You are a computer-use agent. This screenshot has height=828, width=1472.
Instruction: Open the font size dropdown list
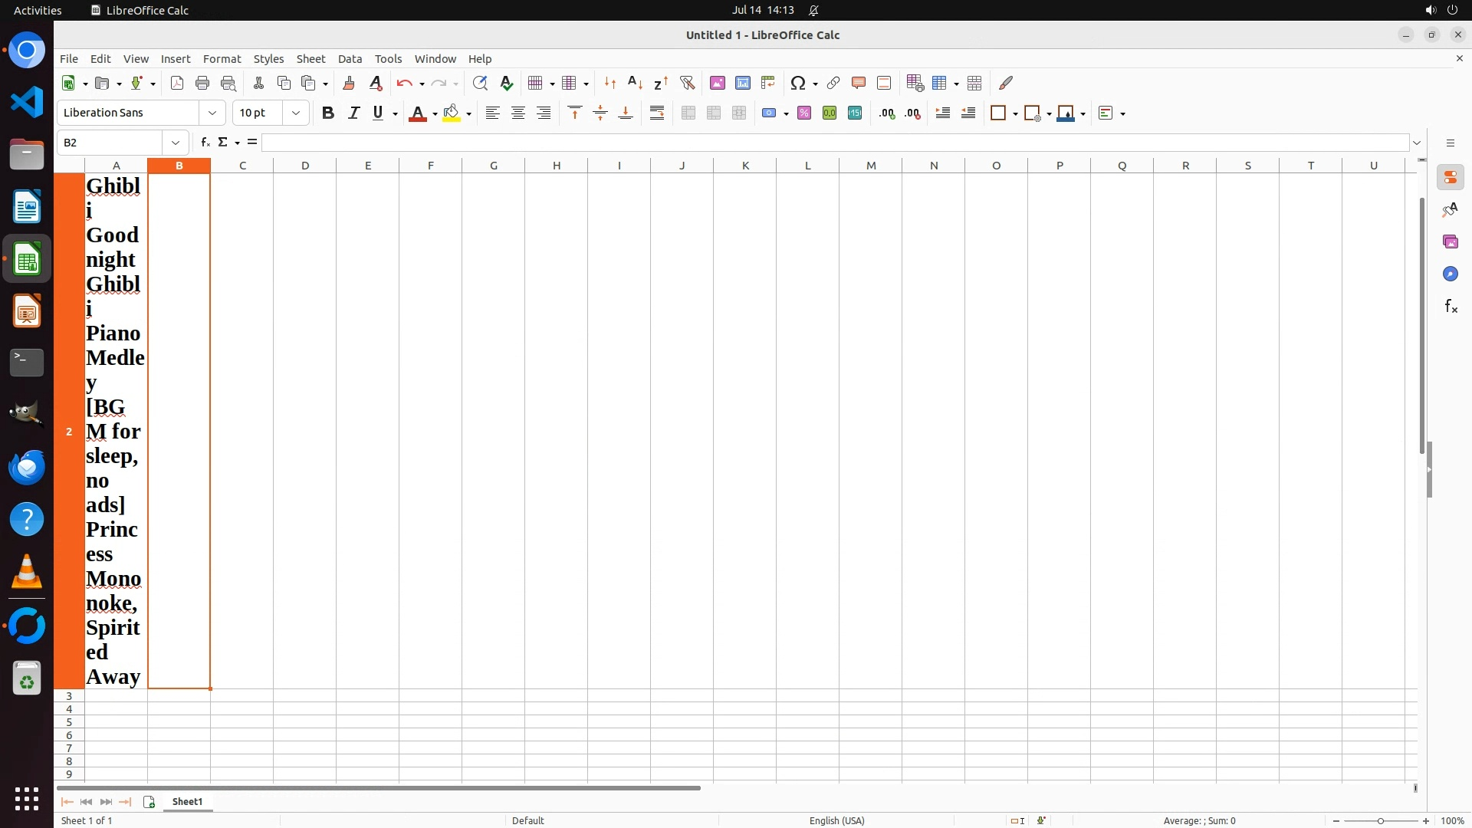[x=296, y=113]
